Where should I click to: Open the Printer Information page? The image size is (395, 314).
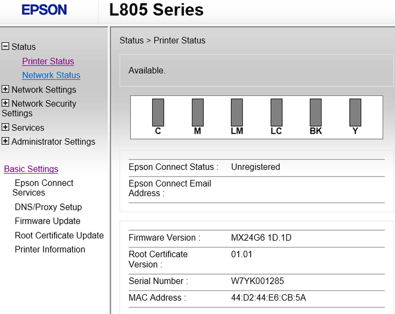coord(50,250)
